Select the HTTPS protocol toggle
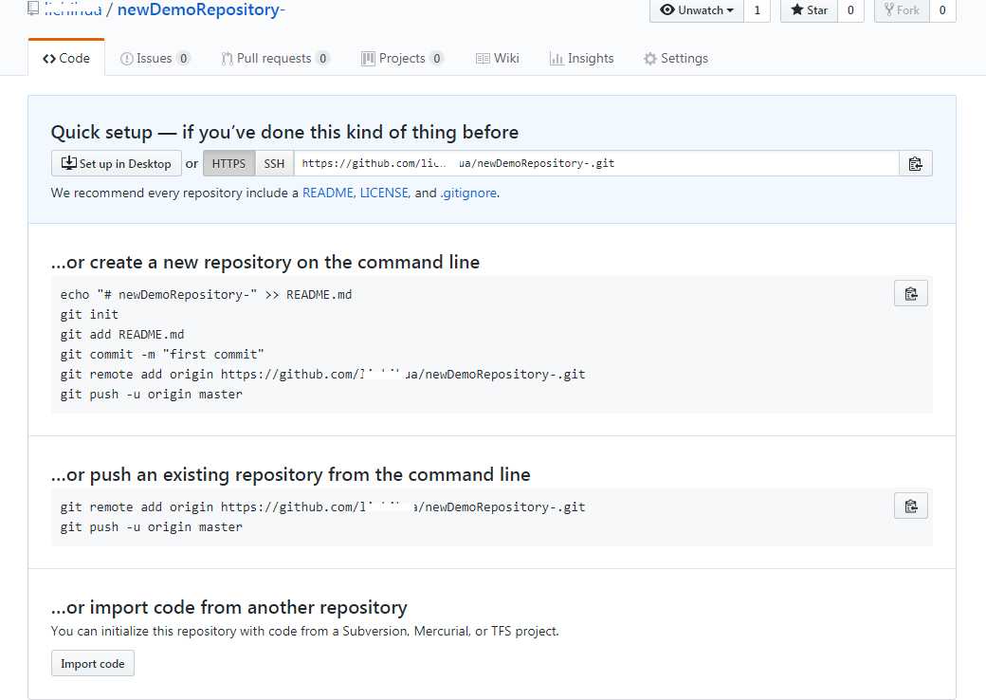 tap(228, 163)
